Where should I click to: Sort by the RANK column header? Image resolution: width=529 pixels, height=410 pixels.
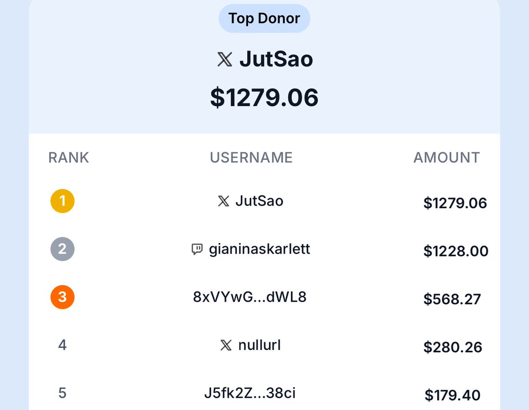click(69, 158)
